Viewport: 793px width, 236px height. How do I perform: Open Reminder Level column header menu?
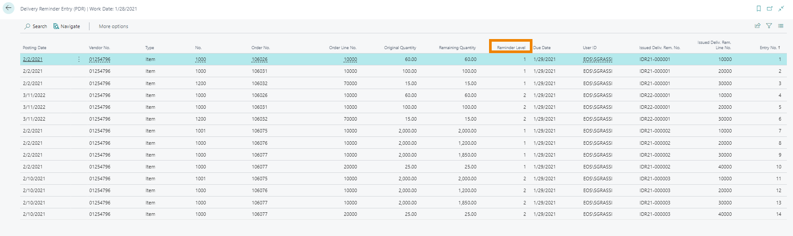pyautogui.click(x=511, y=47)
